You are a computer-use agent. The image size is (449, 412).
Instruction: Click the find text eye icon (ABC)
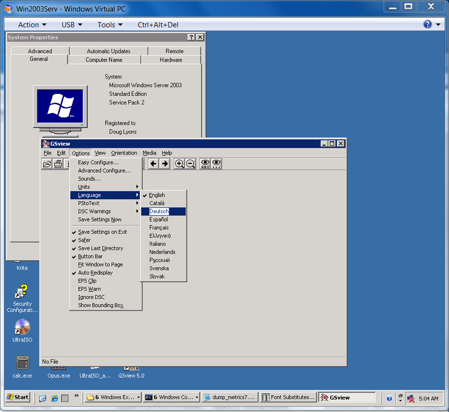(x=205, y=164)
